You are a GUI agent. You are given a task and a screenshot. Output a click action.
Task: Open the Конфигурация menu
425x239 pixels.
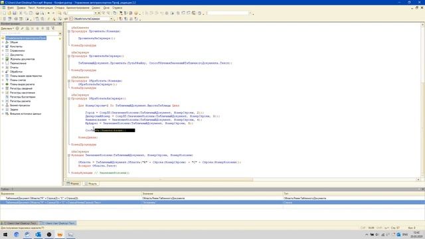pos(44,8)
